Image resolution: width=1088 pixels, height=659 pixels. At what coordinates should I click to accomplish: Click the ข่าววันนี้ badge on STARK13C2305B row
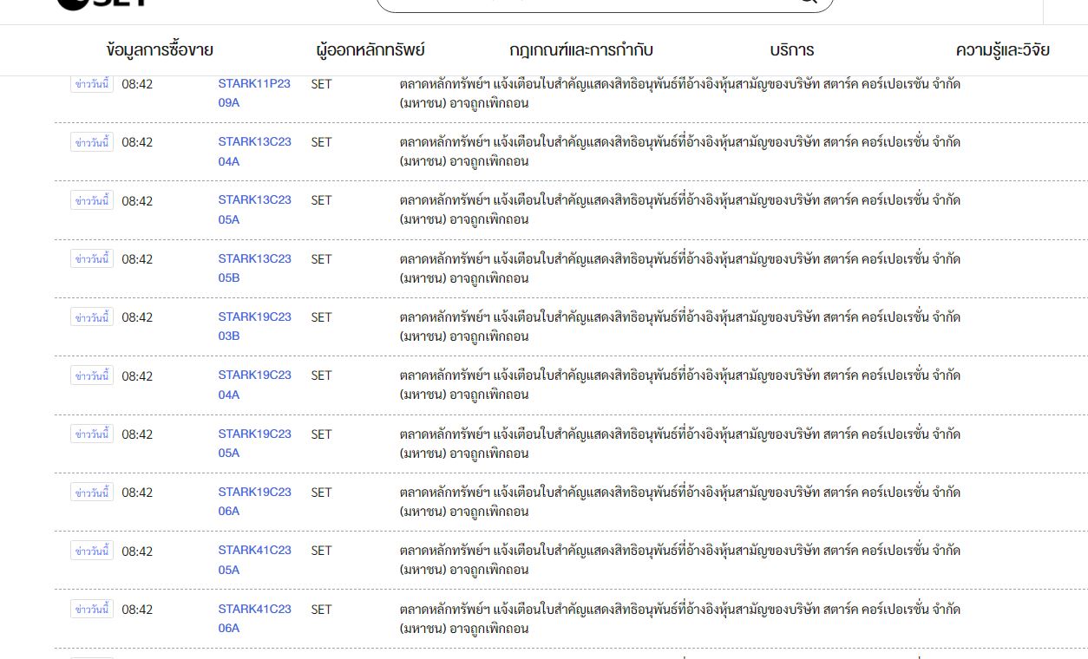[x=92, y=258]
